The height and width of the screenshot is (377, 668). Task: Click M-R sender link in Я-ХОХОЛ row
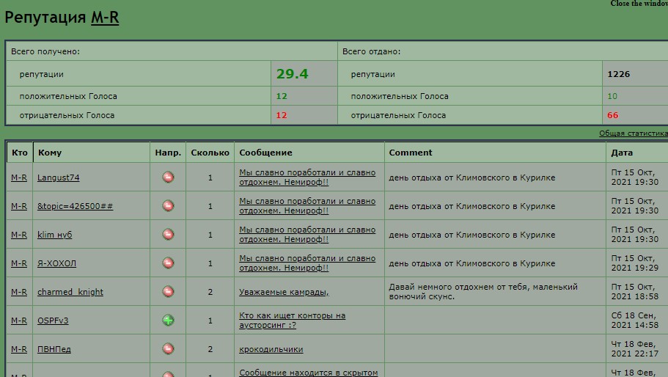coord(19,263)
